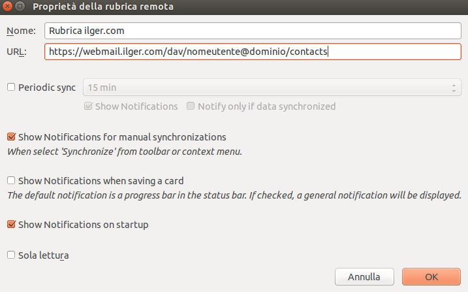Viewport: 468px width, 292px height.
Task: Disable Show Notifications on startup
Action: (x=11, y=224)
